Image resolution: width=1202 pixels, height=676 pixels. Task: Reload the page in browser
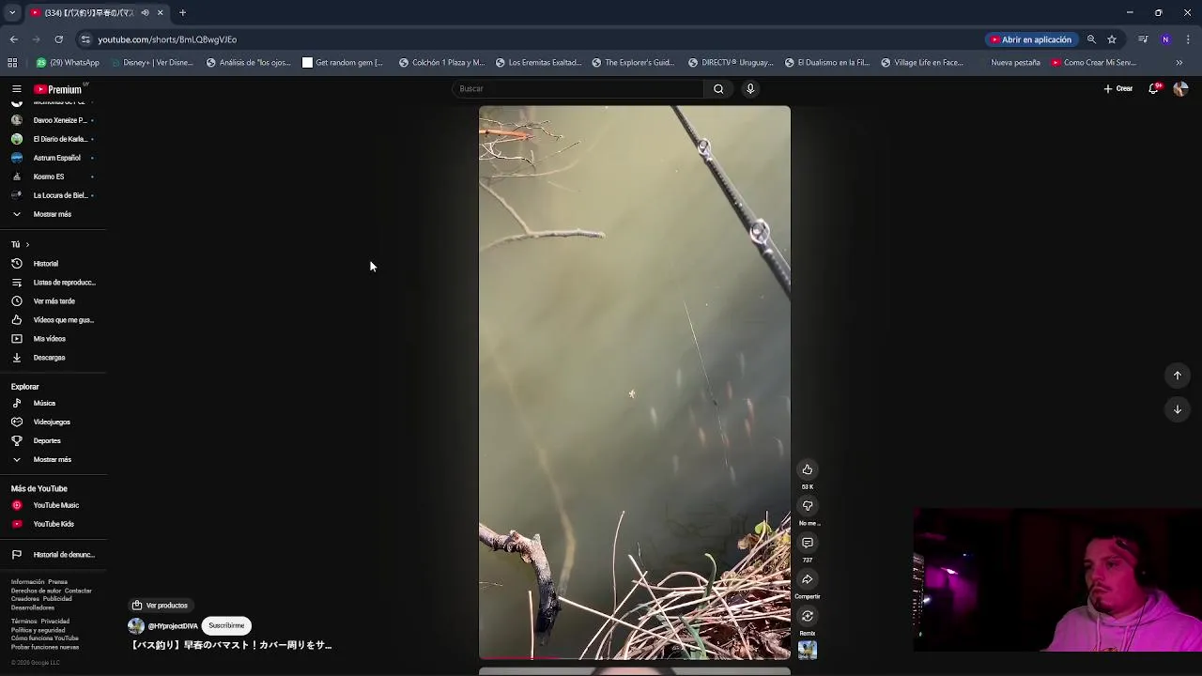click(x=58, y=39)
